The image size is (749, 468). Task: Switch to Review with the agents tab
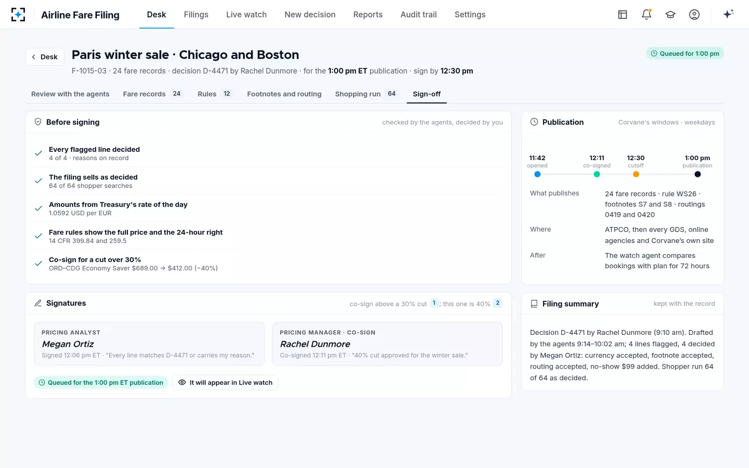[x=70, y=94]
